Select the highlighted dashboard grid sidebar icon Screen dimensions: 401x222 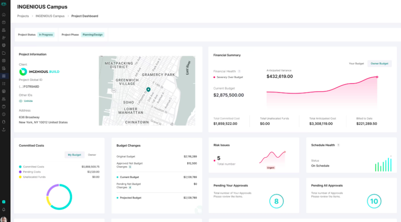click(4, 76)
